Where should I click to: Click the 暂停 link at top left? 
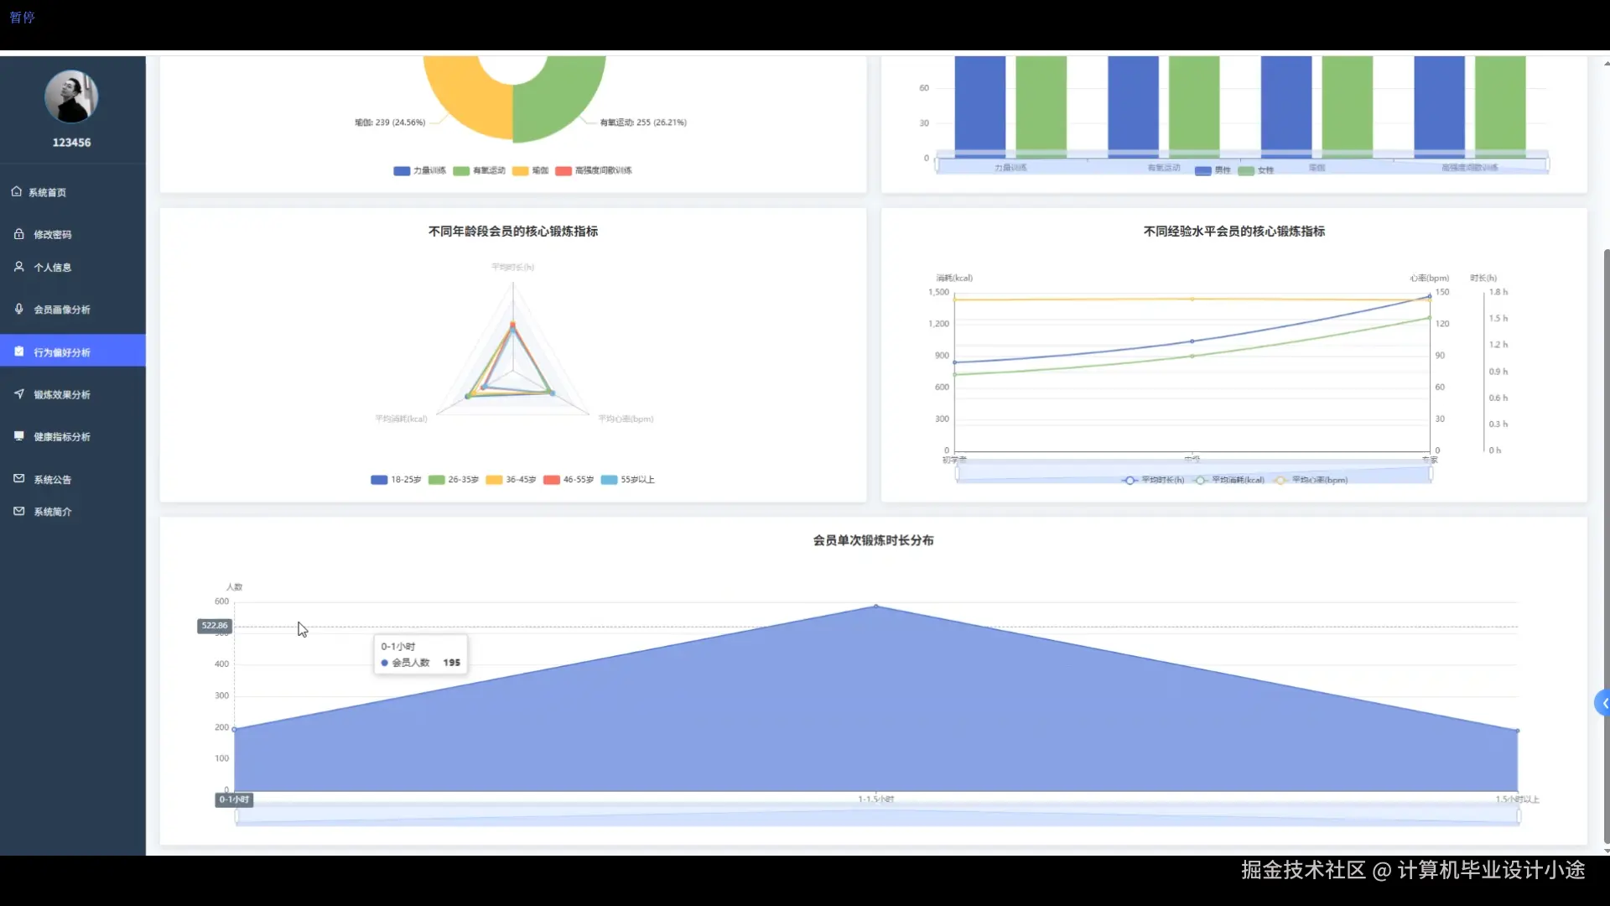(x=22, y=17)
